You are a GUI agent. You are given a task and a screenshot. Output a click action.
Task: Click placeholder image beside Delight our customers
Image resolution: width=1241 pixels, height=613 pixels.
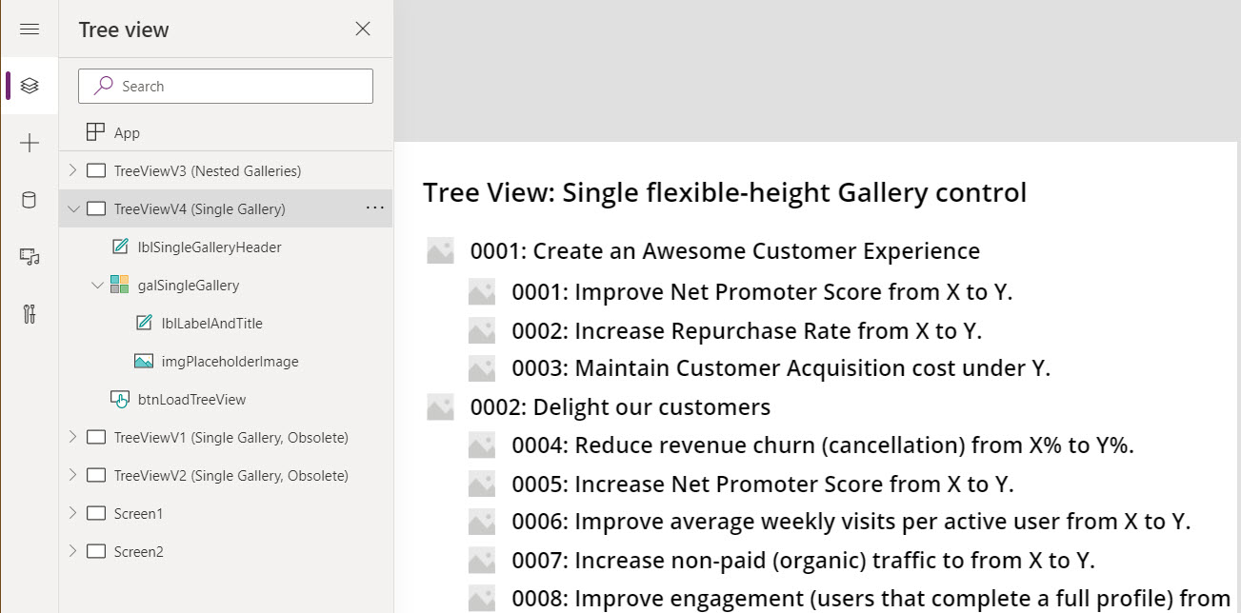pos(440,407)
